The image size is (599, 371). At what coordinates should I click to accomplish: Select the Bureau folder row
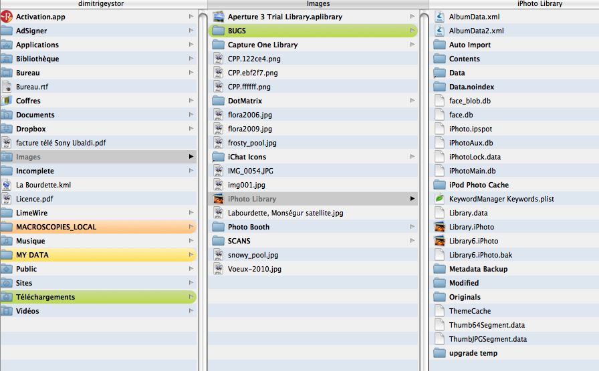click(x=98, y=73)
